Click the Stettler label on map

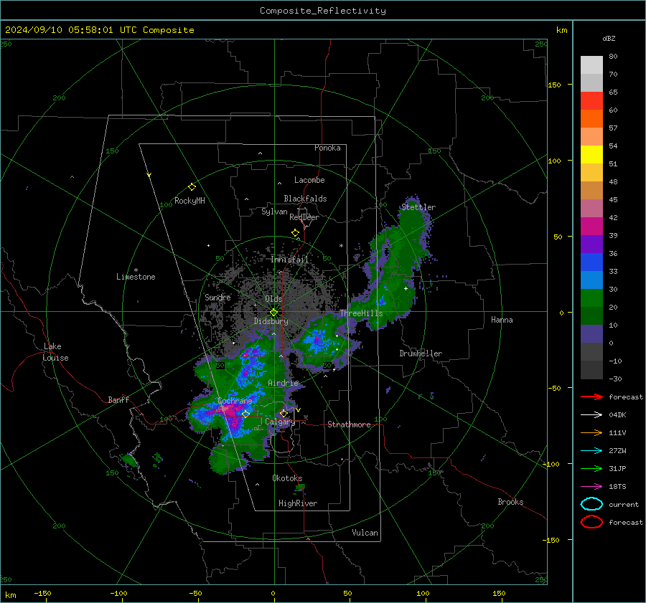coord(418,207)
